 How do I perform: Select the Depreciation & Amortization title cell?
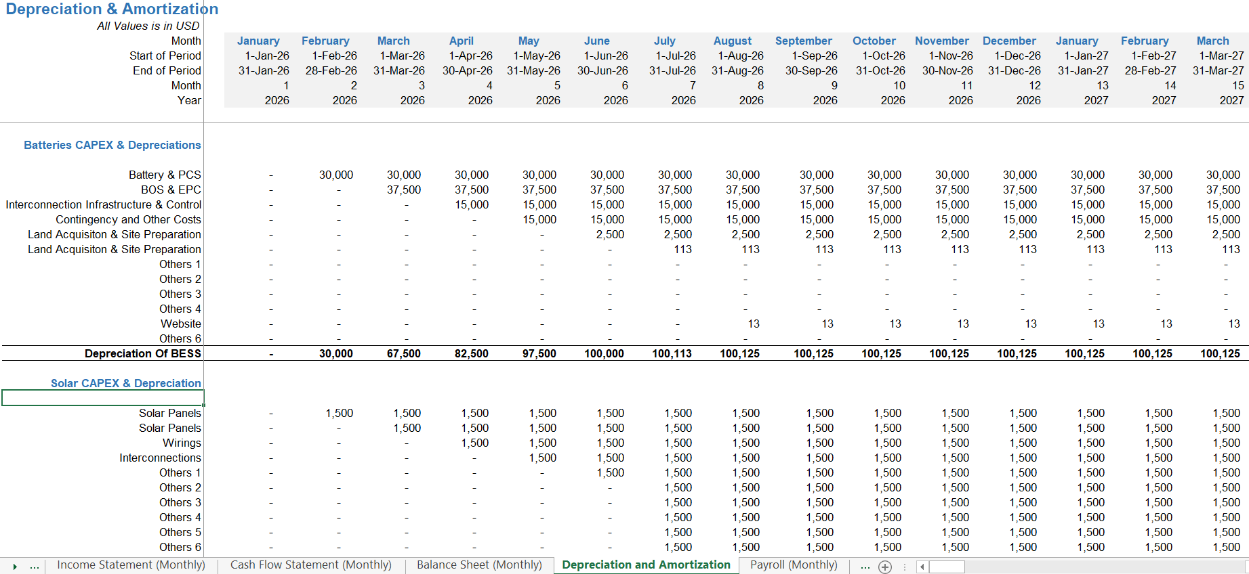[112, 9]
